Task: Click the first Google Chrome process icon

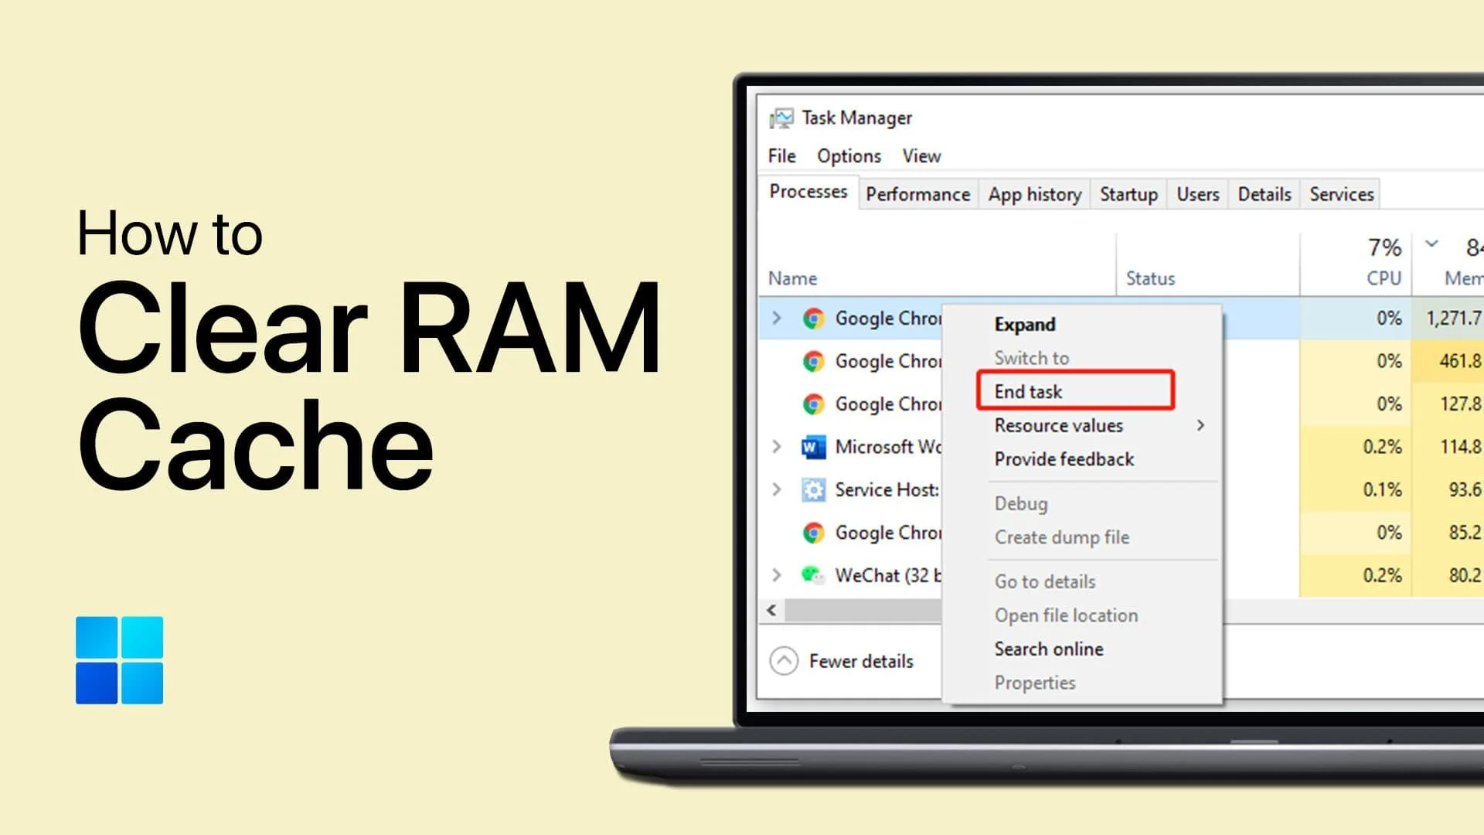Action: [x=812, y=319]
